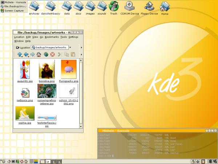Select Michele - Konsole in window list
Viewport: 218px width, 164px height.
click(14, 3)
